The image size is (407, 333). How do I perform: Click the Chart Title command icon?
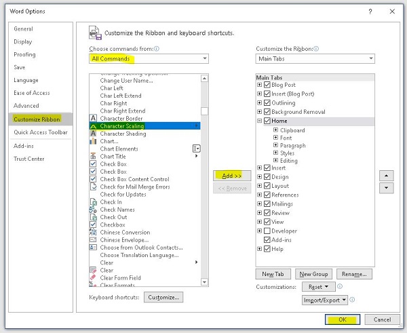coord(93,156)
